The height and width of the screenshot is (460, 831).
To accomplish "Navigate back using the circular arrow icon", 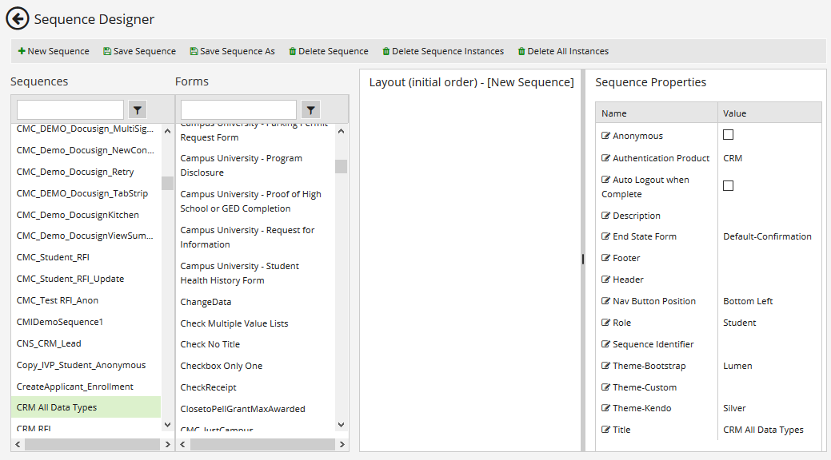I will click(x=17, y=18).
